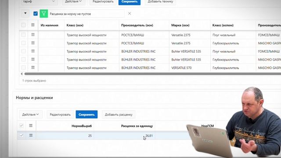Save changes in Нормы и расценки section
This screenshot has width=281, height=158.
86,115
